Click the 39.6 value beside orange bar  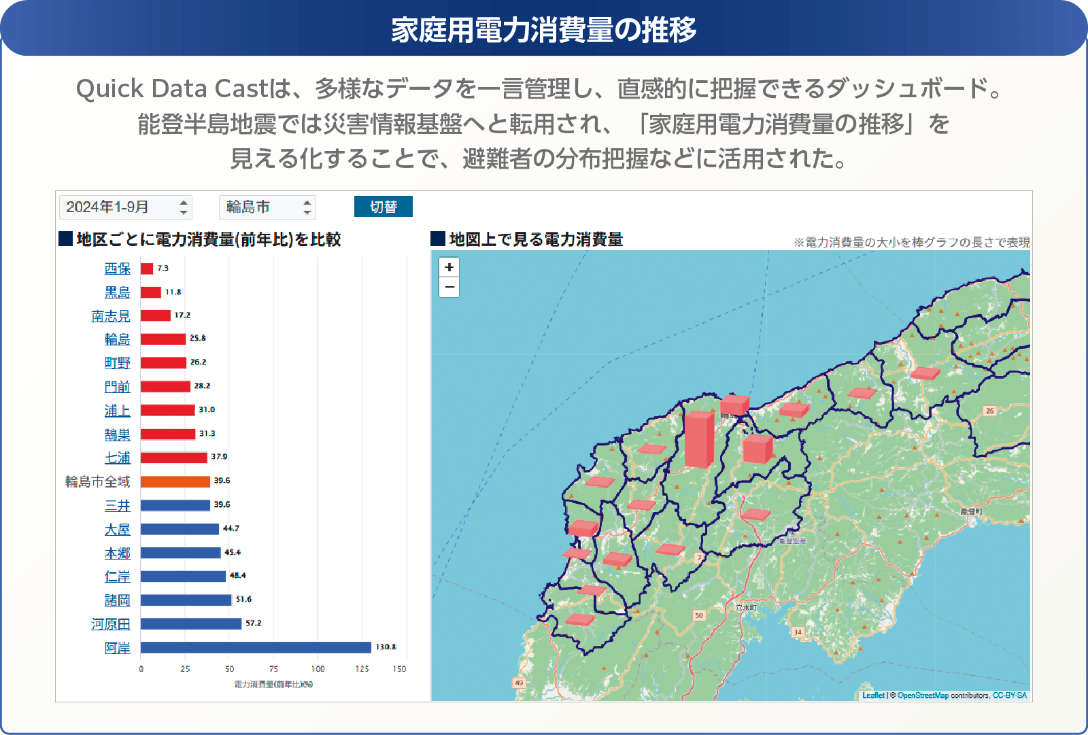click(x=222, y=481)
